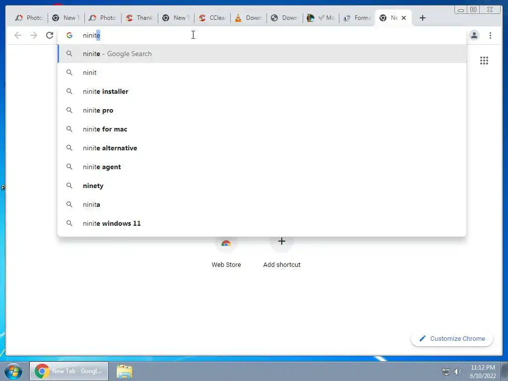Open the Chrome profile avatar icon
This screenshot has height=381, width=508.
[474, 35]
